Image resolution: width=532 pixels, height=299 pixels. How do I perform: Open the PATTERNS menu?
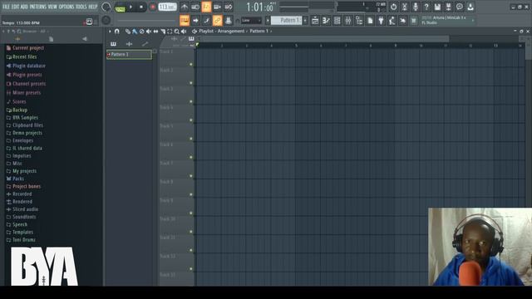37,7
